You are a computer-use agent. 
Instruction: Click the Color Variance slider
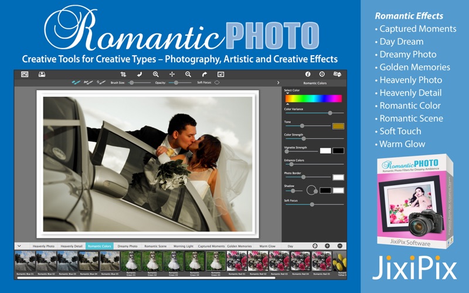click(x=314, y=113)
